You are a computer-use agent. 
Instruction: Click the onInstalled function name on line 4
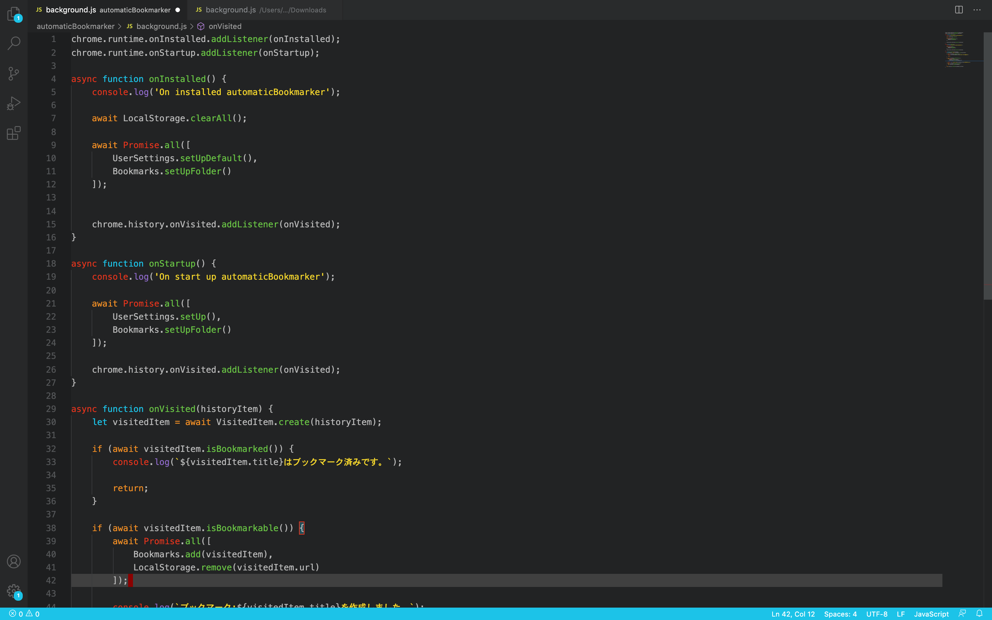click(177, 79)
